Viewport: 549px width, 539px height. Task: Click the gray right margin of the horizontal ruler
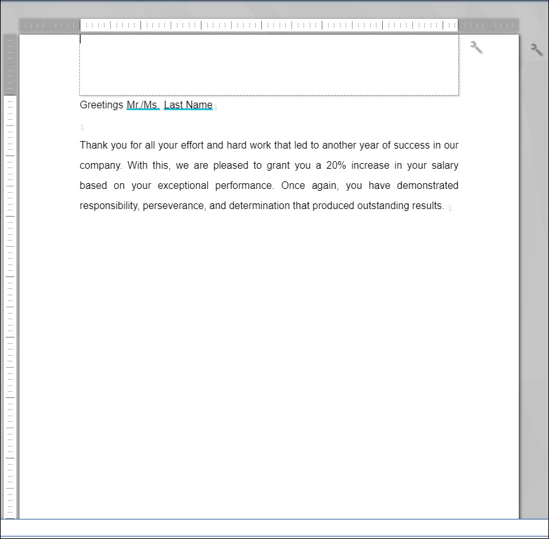[x=488, y=26]
